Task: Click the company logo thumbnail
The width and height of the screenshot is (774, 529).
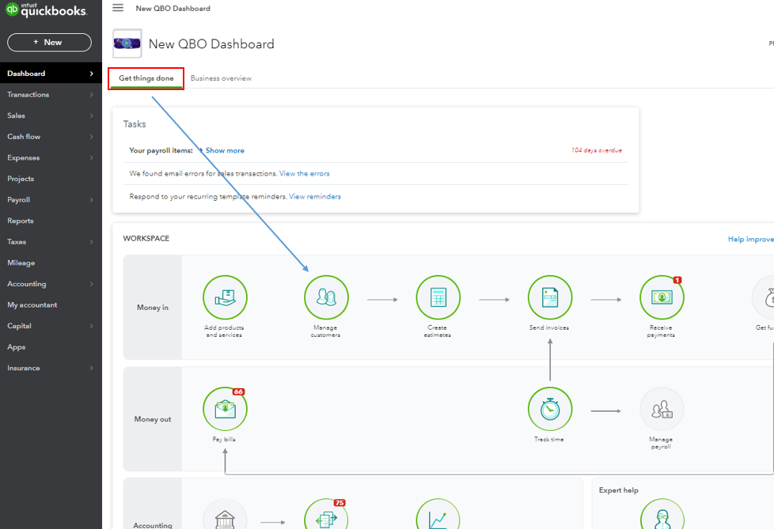Action: tap(127, 43)
